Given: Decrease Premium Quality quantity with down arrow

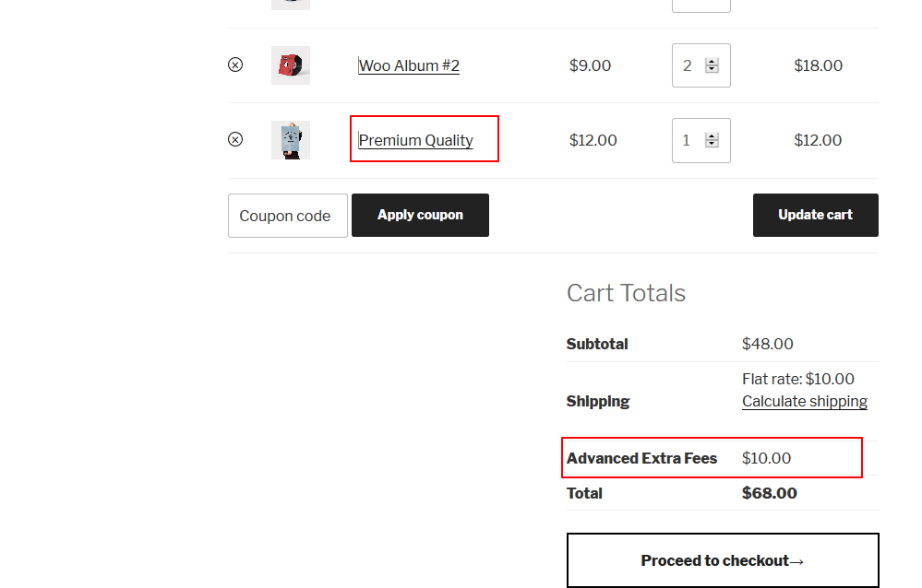Looking at the screenshot, I should point(712,144).
